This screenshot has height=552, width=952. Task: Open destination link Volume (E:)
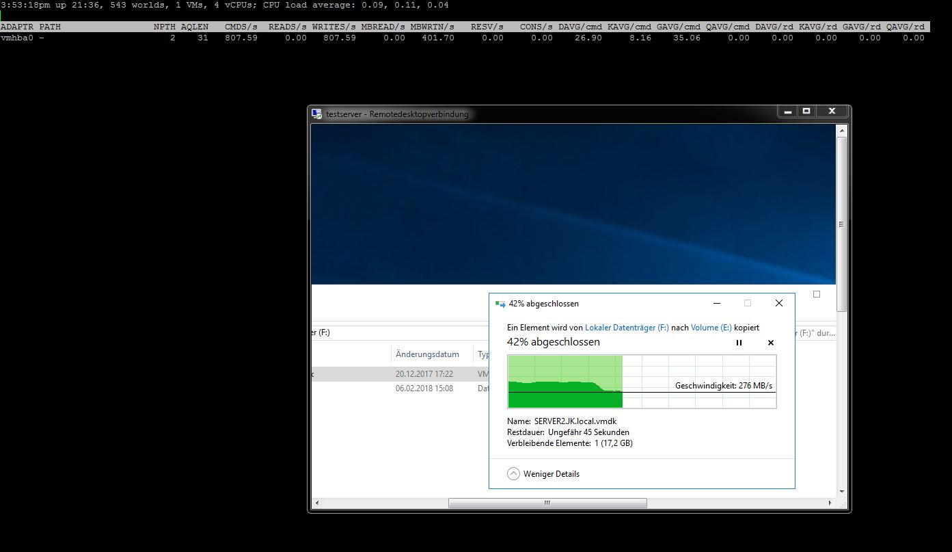coord(711,328)
